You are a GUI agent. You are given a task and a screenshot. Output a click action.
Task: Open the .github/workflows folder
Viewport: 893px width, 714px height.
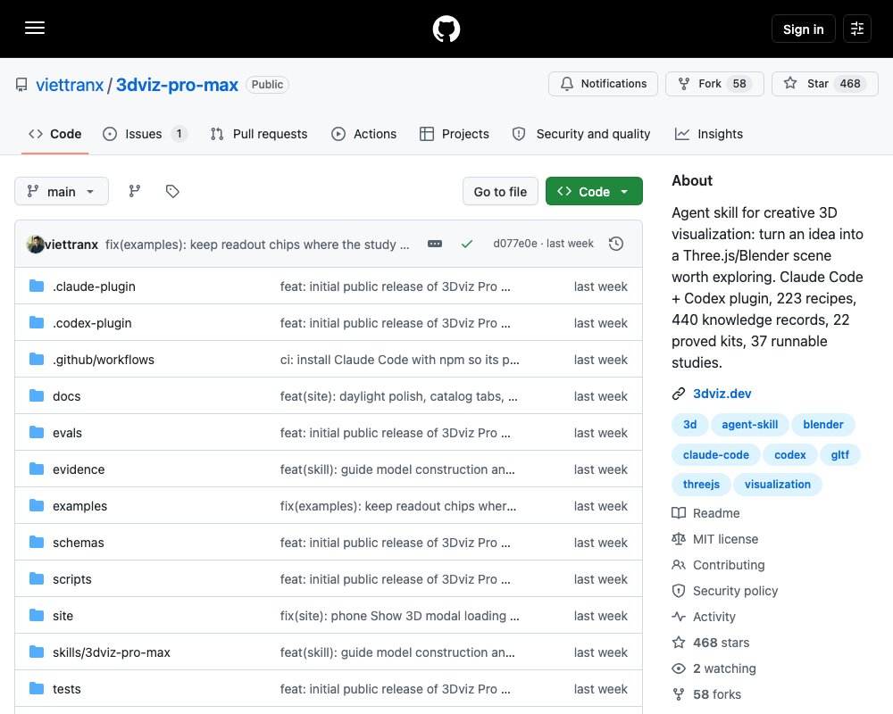[103, 360]
